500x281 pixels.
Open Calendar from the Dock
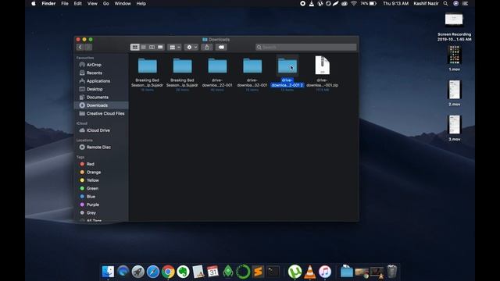click(x=212, y=272)
